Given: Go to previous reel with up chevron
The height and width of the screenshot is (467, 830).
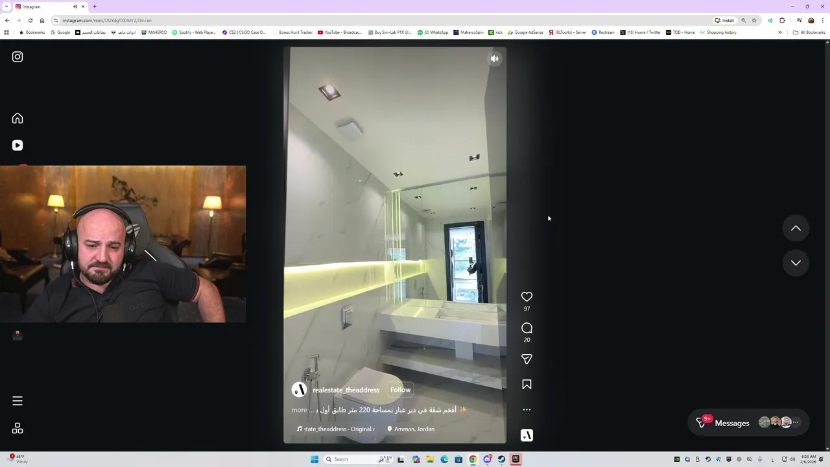Looking at the screenshot, I should click(796, 228).
